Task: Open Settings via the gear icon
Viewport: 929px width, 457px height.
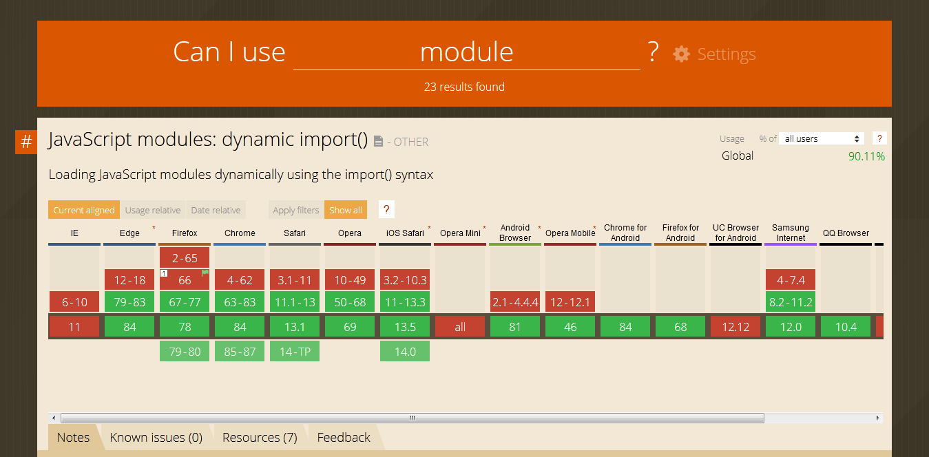Action: [681, 54]
